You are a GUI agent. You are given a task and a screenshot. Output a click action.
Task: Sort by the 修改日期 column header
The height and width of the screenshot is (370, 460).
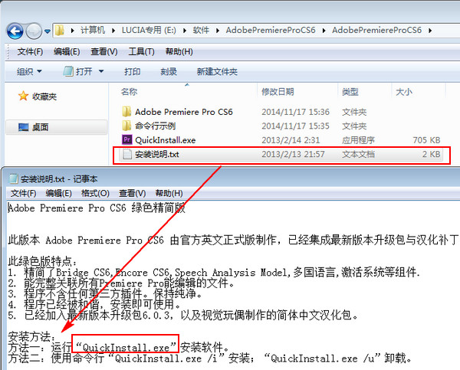(x=278, y=92)
